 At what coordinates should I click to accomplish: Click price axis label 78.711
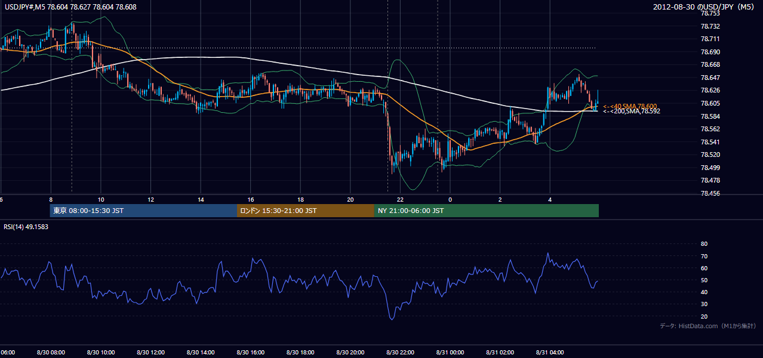pos(710,39)
